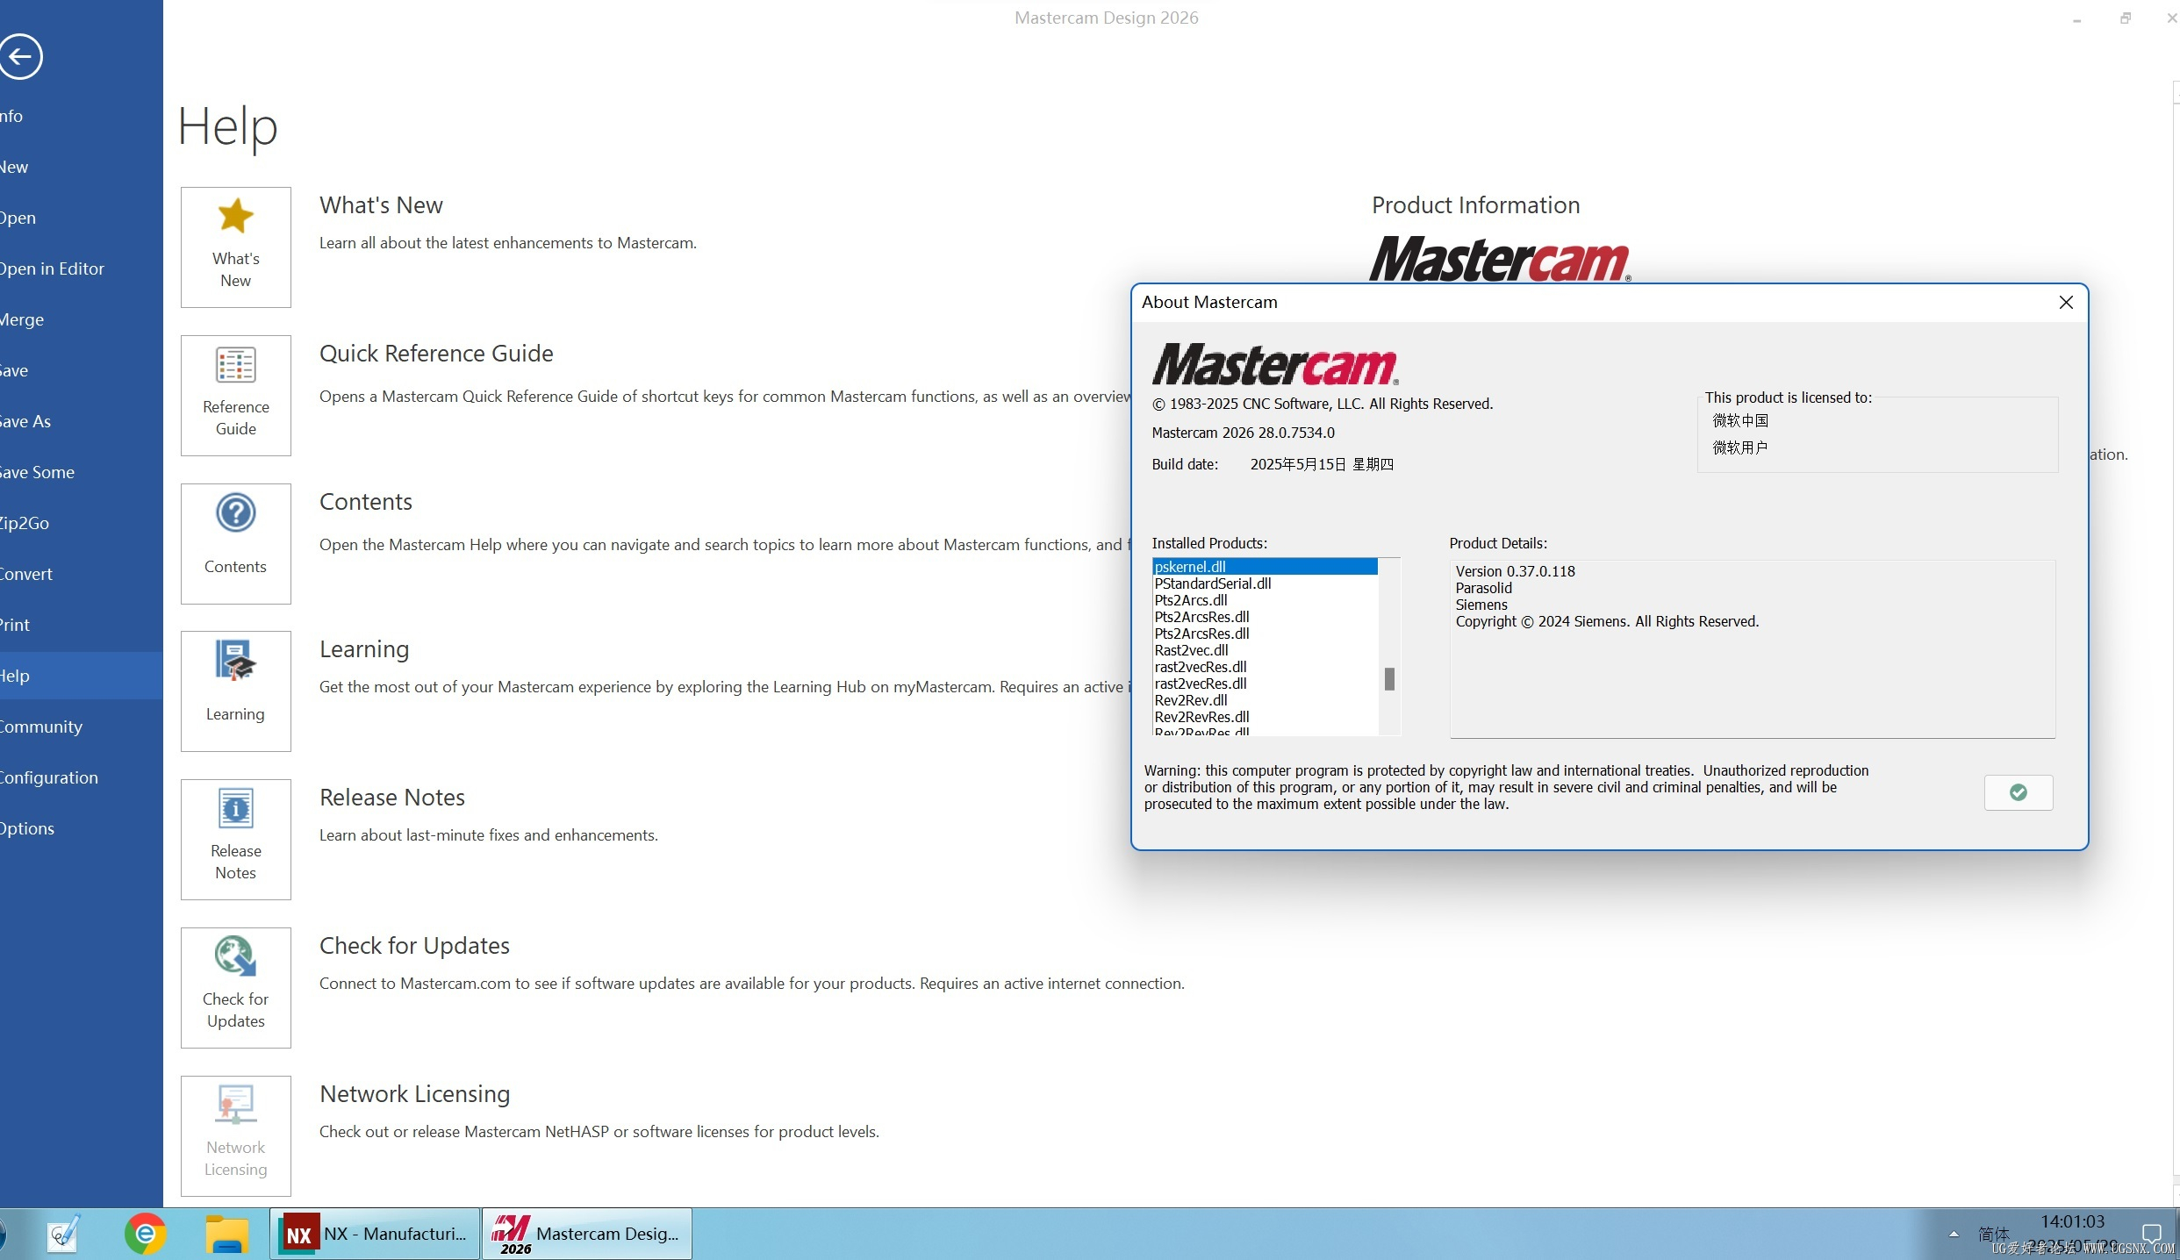
Task: Close the About Mastercam dialog
Action: point(2066,302)
